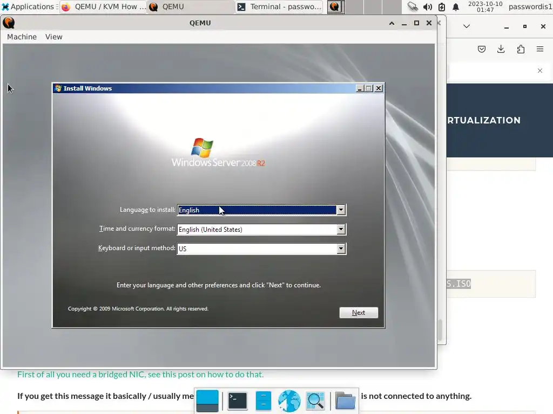Expand the Keyboard or input method dropdown arrow
The width and height of the screenshot is (553, 414).
(x=341, y=249)
